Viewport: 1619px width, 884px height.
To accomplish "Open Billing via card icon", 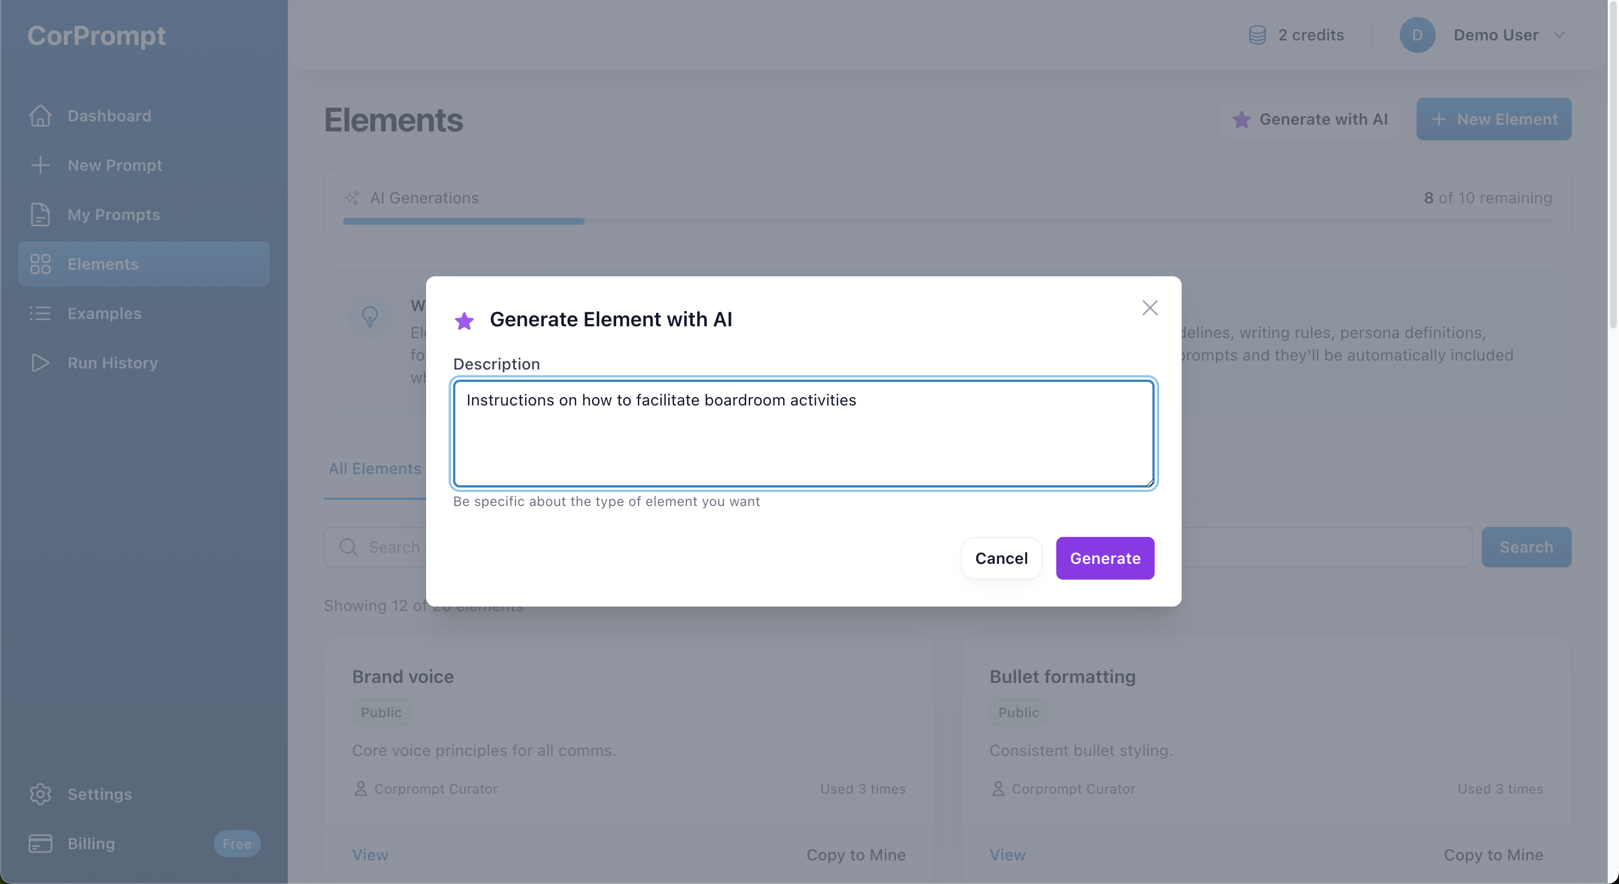I will 40,843.
